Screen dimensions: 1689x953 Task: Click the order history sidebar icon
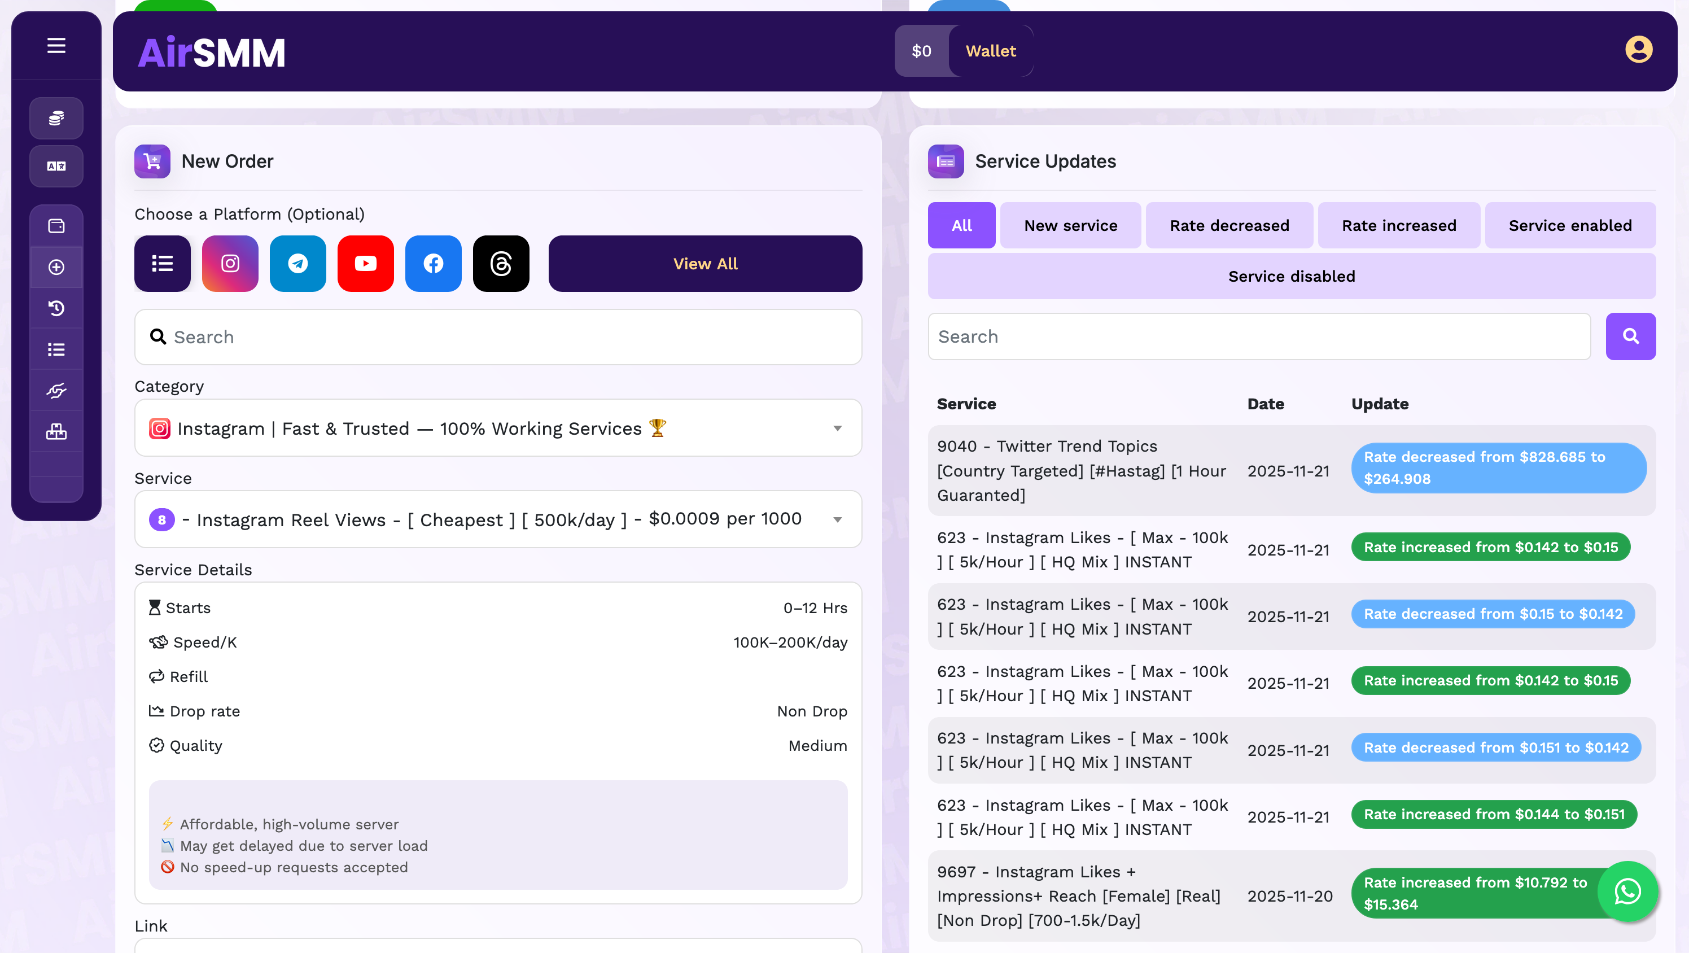pyautogui.click(x=56, y=308)
